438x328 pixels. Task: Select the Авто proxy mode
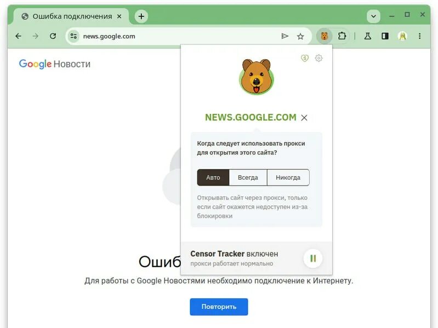213,177
